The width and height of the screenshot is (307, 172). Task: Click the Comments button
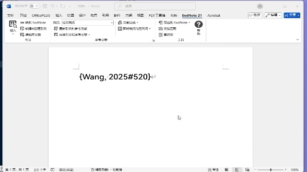tap(255, 15)
